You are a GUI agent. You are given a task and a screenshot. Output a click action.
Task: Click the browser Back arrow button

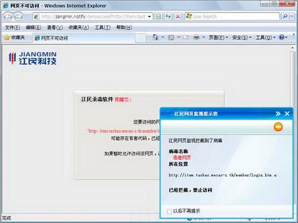(8, 17)
